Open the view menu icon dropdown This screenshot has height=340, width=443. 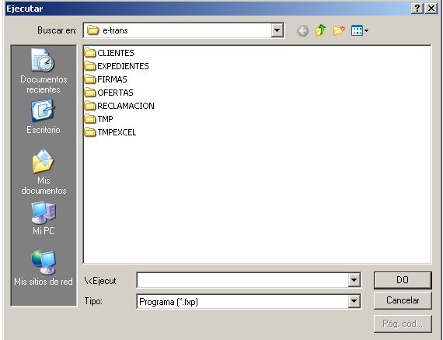point(359,30)
